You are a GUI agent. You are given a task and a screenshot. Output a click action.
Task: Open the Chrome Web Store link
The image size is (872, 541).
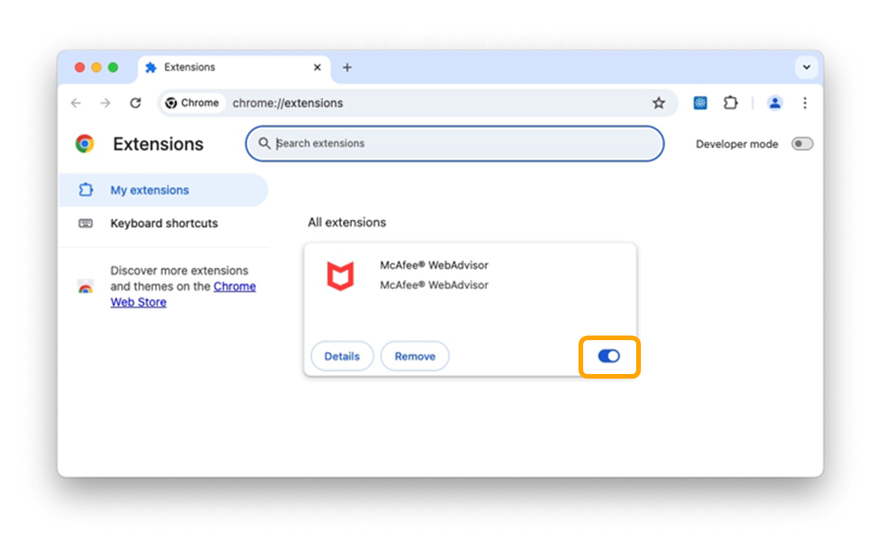[234, 287]
